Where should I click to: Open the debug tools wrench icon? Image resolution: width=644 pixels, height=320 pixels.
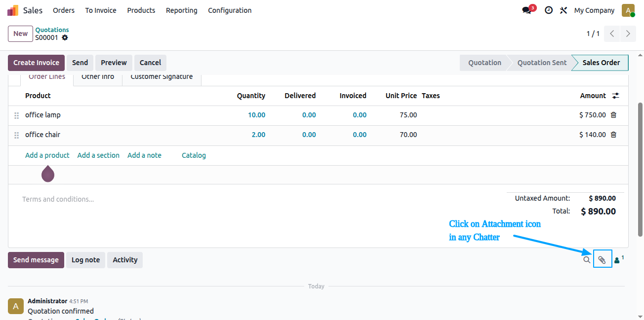pos(563,10)
